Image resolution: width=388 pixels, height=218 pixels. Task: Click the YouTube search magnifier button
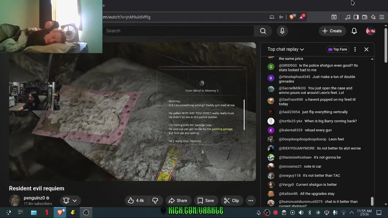263,31
